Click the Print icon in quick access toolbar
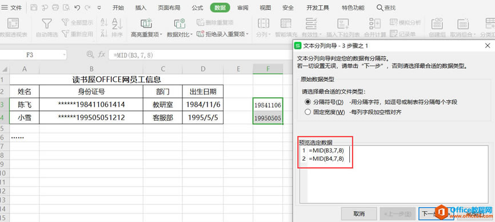The height and width of the screenshot is (222, 495). (x=55, y=7)
